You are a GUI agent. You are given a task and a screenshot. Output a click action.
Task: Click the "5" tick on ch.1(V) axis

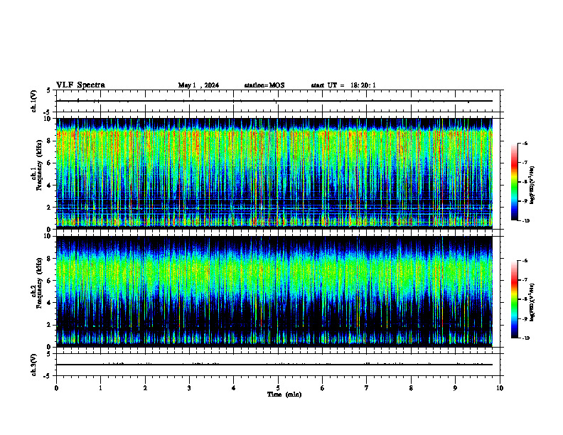[x=48, y=91]
